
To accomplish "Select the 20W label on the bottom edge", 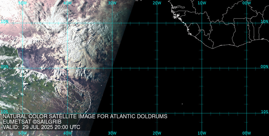I will point(157,133).
